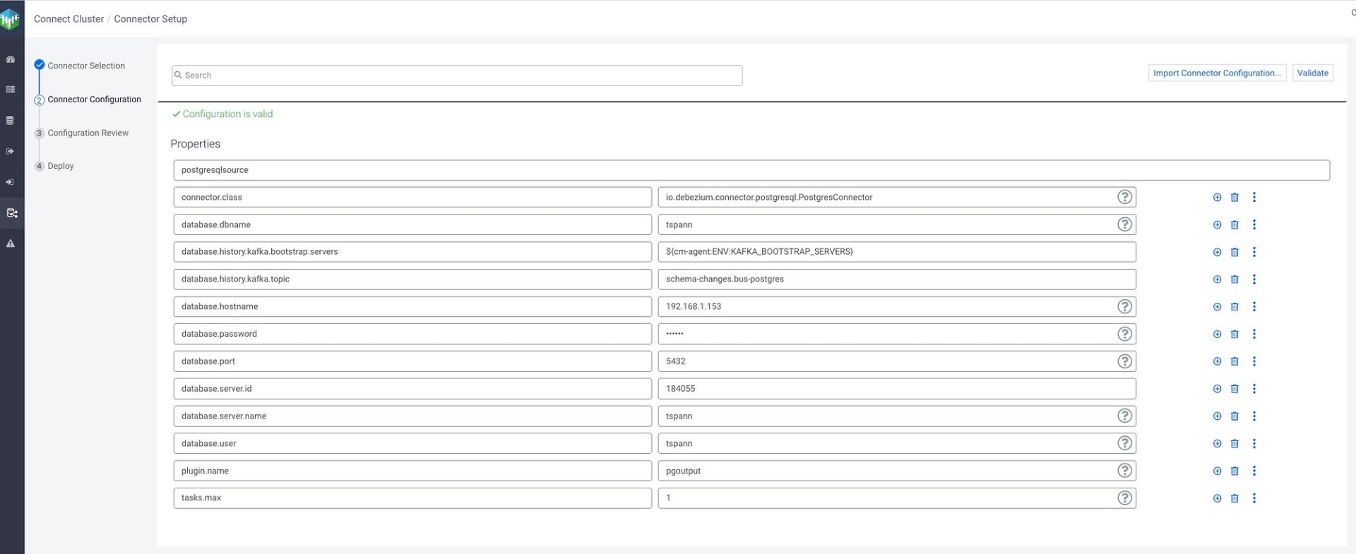Edit the tasks.max property key field
The height and width of the screenshot is (554, 1356).
pos(412,498)
